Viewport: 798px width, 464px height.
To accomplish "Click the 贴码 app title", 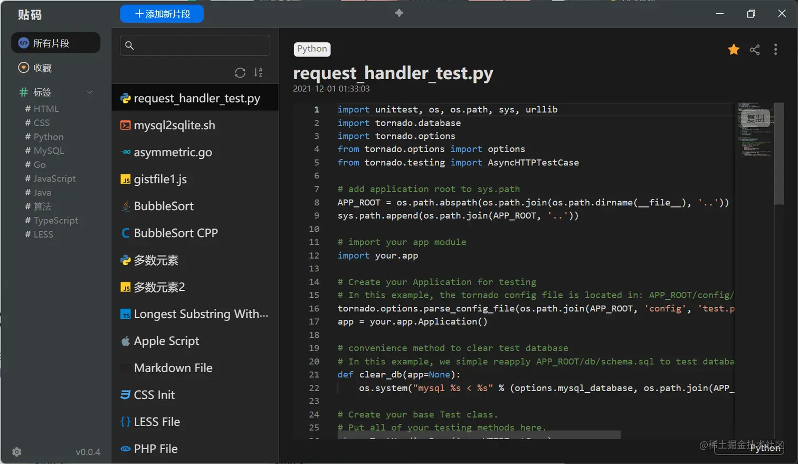I will pyautogui.click(x=30, y=15).
